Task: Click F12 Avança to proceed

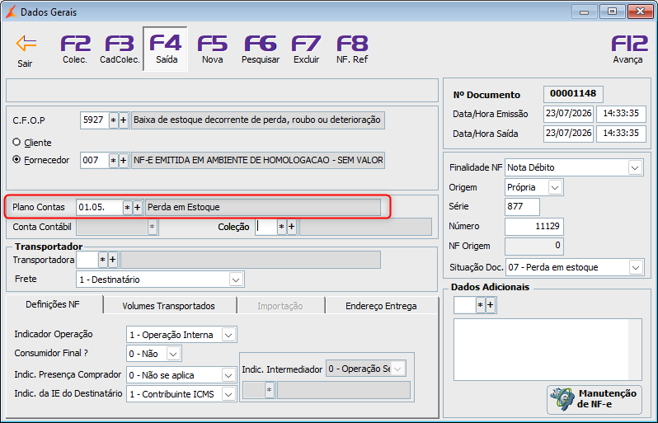Action: pyautogui.click(x=627, y=49)
